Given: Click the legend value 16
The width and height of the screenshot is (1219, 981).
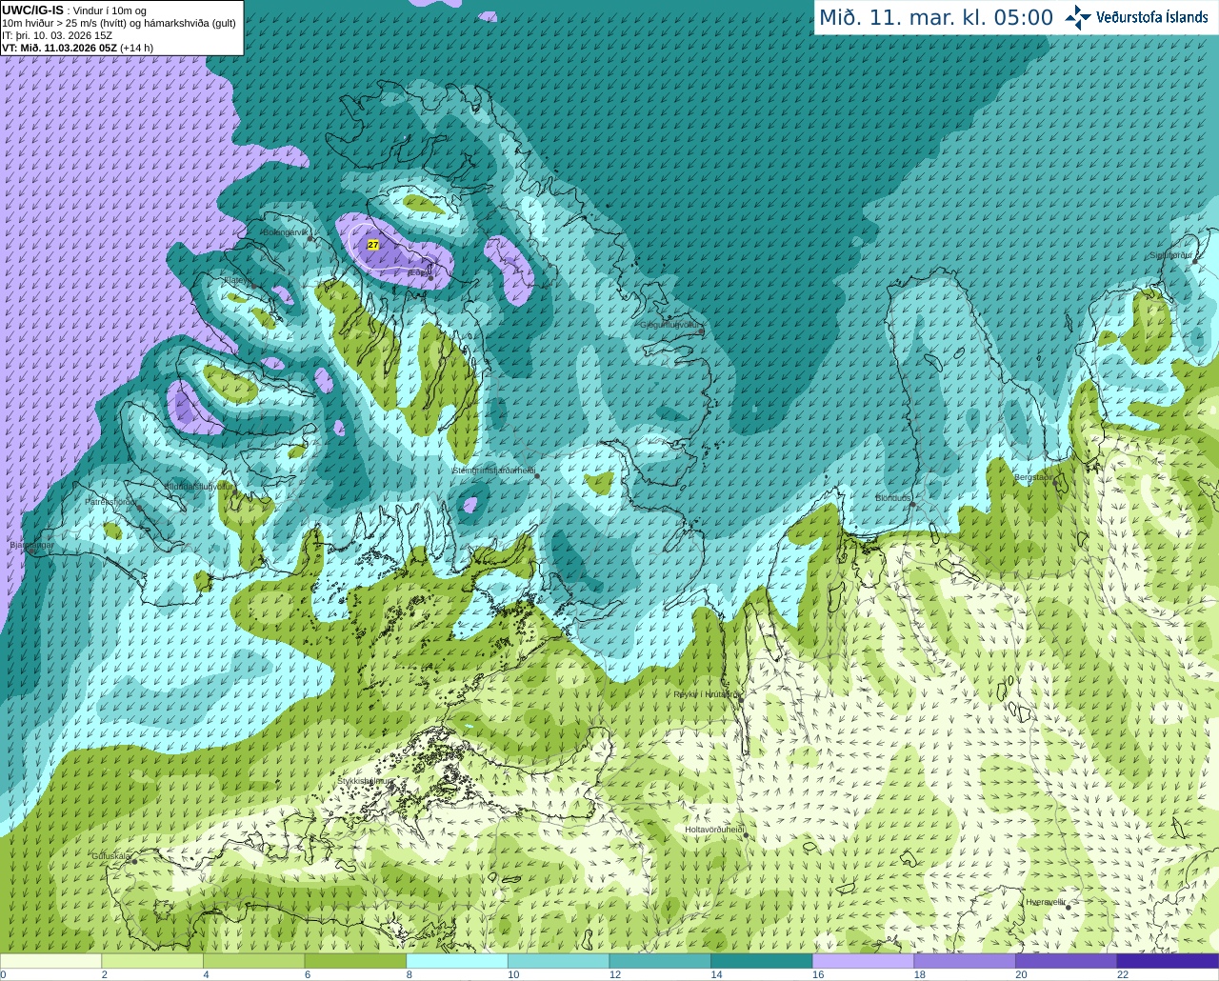Looking at the screenshot, I should pos(818,974).
